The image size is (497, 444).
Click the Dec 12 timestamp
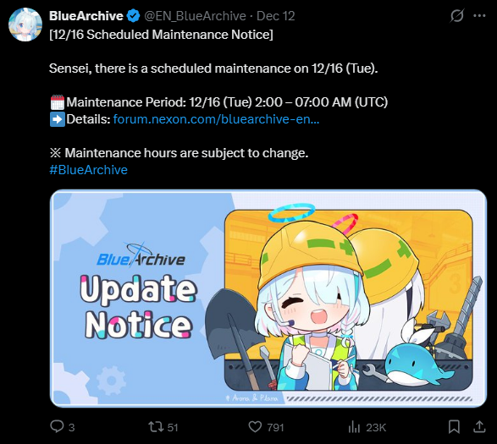(x=276, y=16)
